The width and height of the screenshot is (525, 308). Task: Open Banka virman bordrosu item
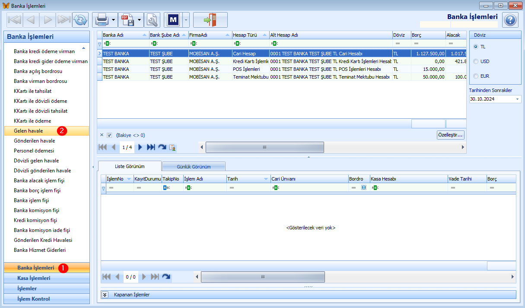47,81
